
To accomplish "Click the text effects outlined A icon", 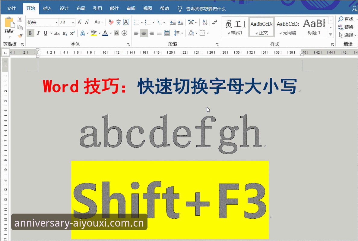I will [83, 33].
